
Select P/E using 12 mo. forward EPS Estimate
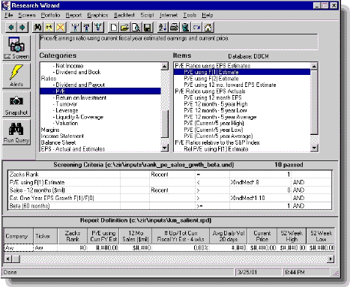[x=230, y=85]
